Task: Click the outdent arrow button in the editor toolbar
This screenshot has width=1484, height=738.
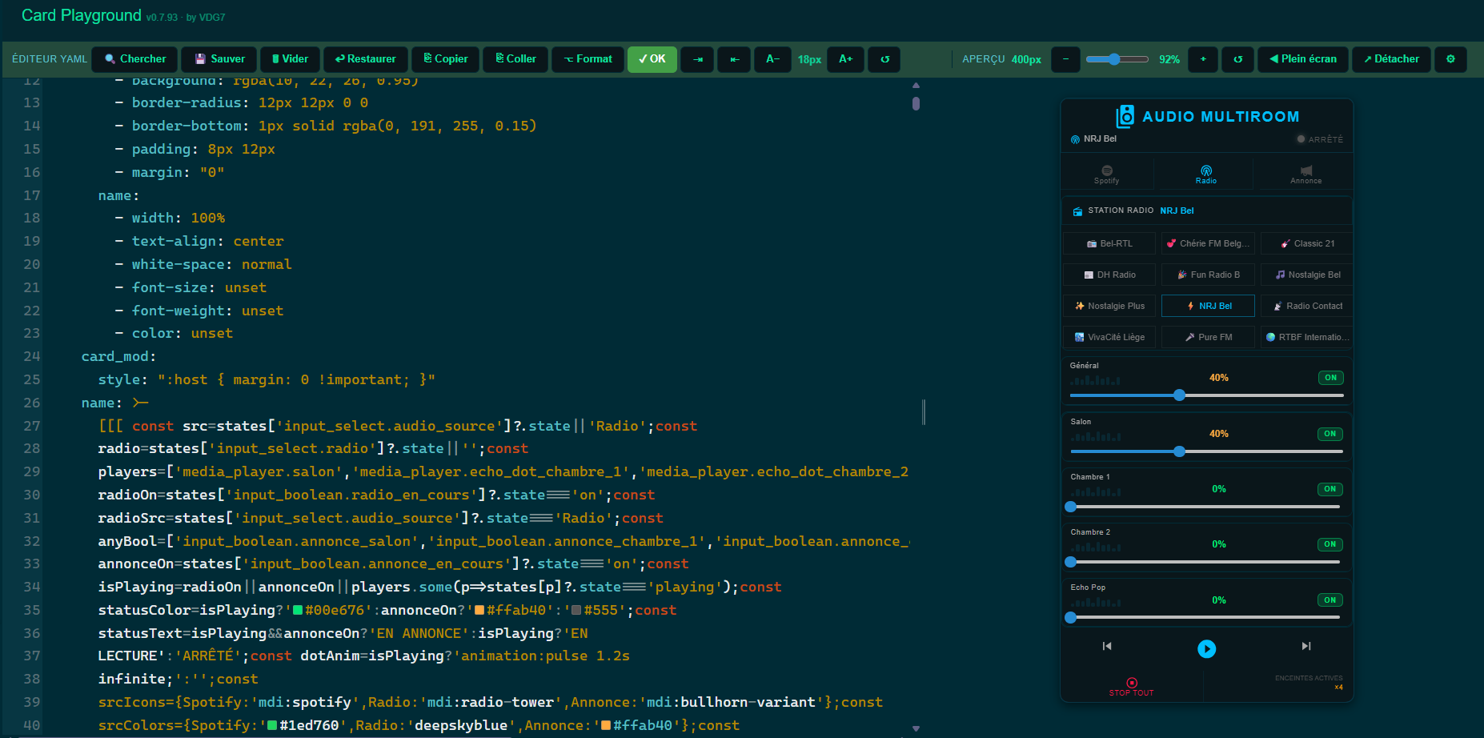Action: (734, 59)
